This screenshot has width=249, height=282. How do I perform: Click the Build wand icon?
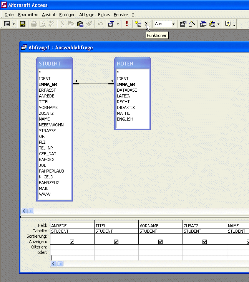pyautogui.click(x=192, y=24)
